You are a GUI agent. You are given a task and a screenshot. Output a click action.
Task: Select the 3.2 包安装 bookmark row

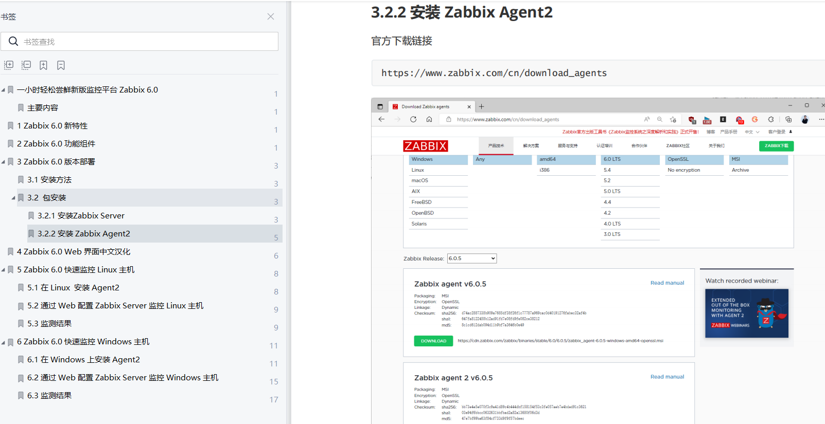pos(150,197)
